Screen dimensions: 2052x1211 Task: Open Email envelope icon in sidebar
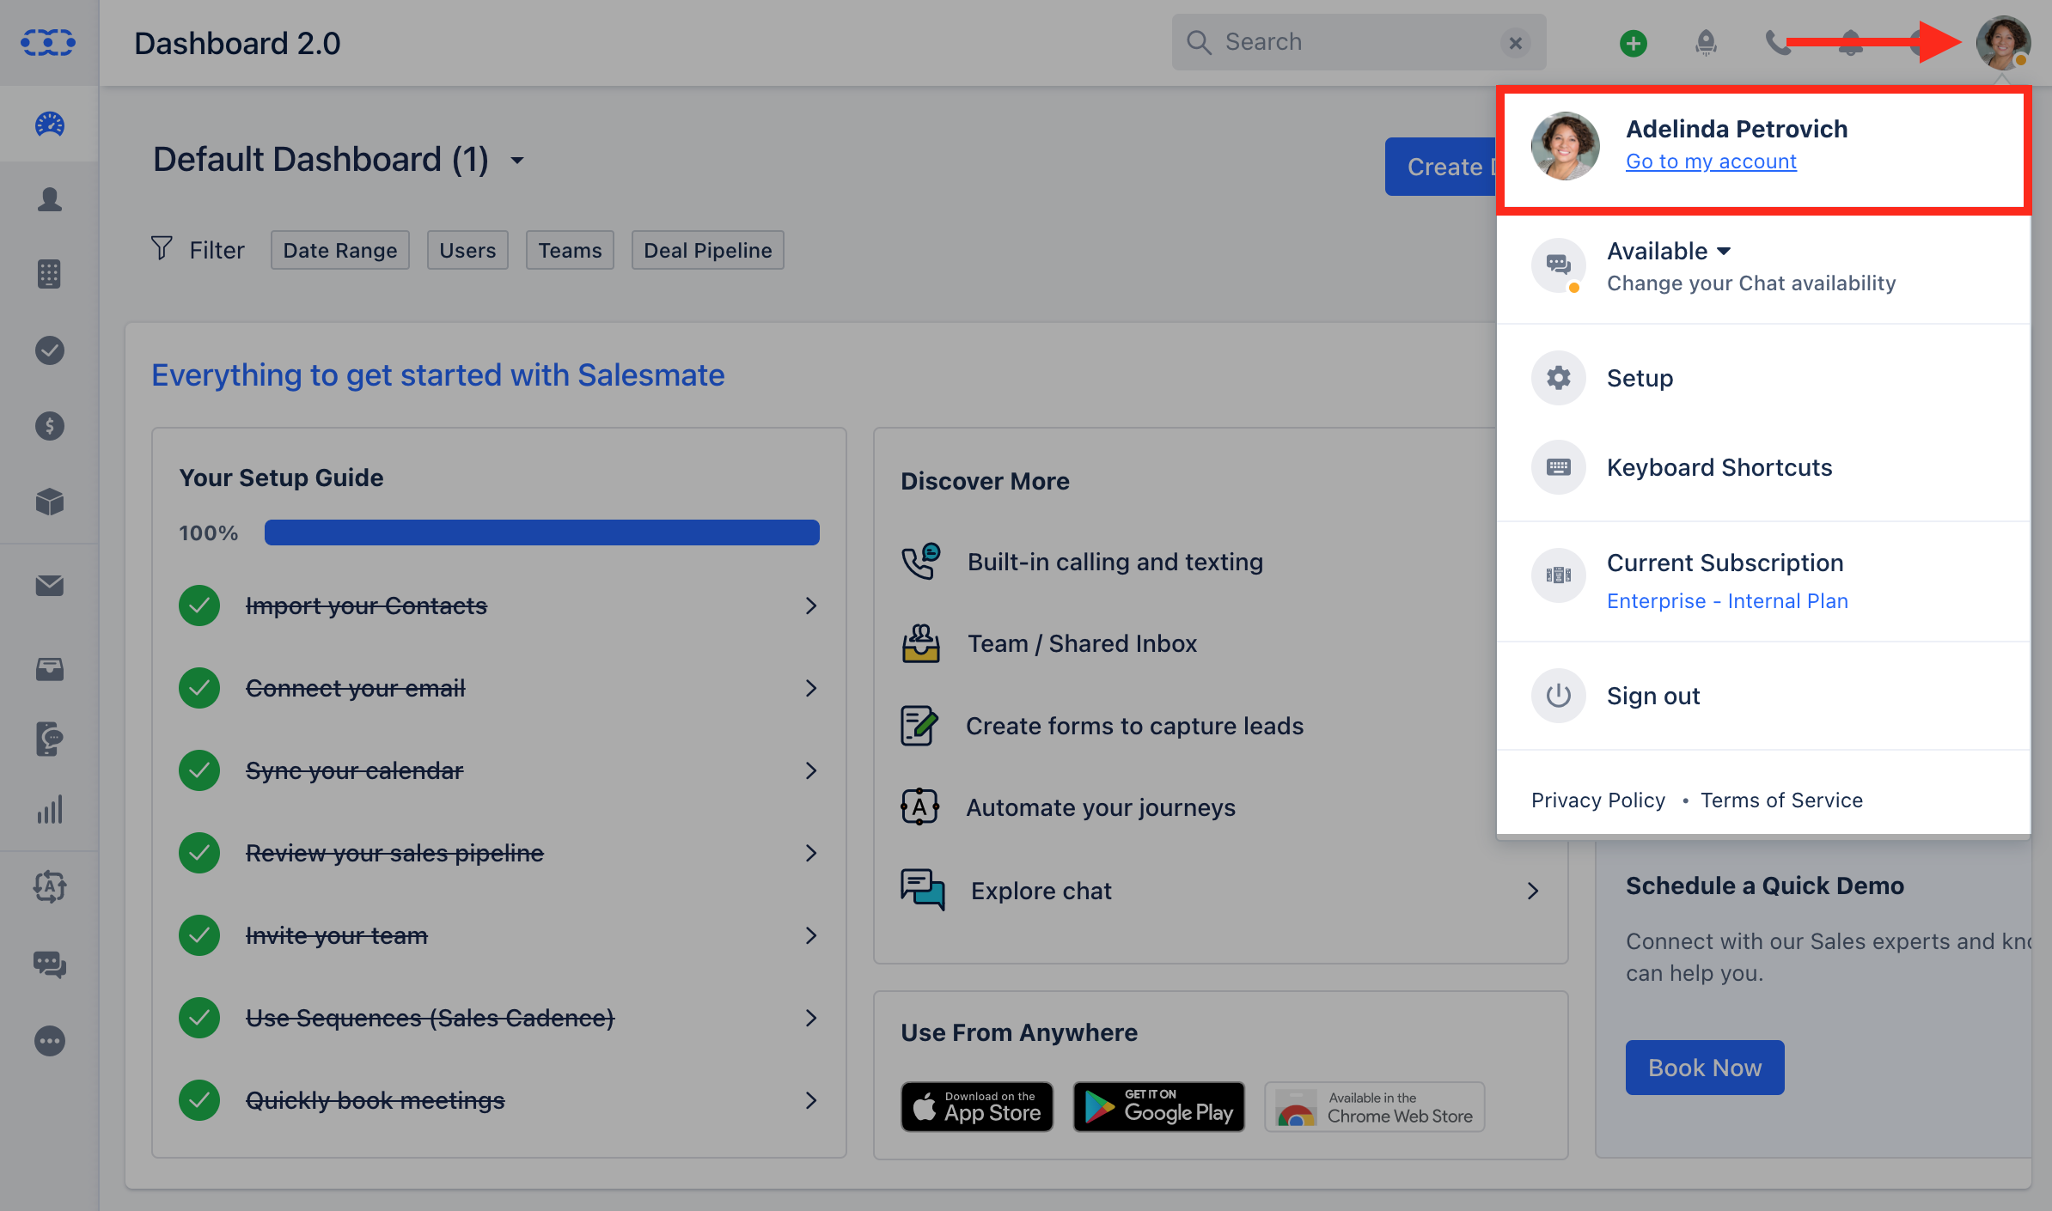tap(50, 586)
